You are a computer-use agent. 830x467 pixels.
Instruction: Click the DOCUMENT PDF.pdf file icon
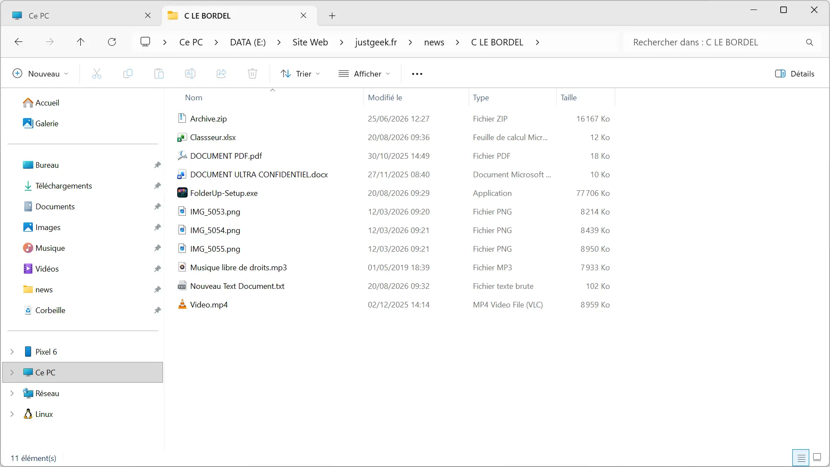pyautogui.click(x=182, y=156)
